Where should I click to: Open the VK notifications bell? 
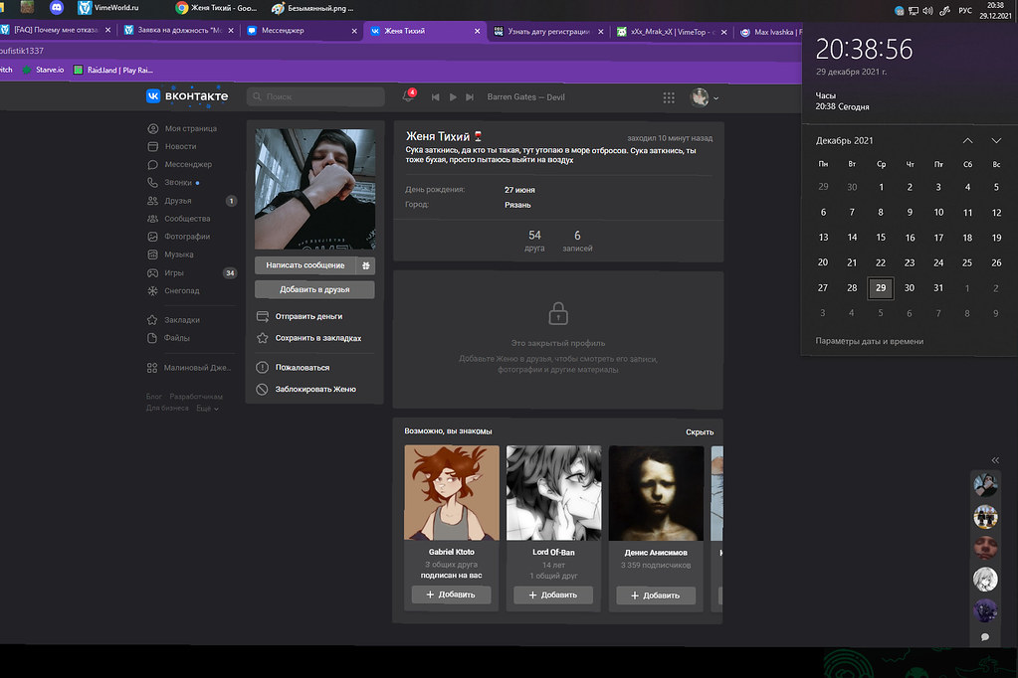[408, 97]
